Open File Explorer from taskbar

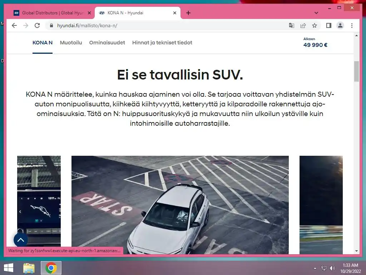click(x=29, y=268)
